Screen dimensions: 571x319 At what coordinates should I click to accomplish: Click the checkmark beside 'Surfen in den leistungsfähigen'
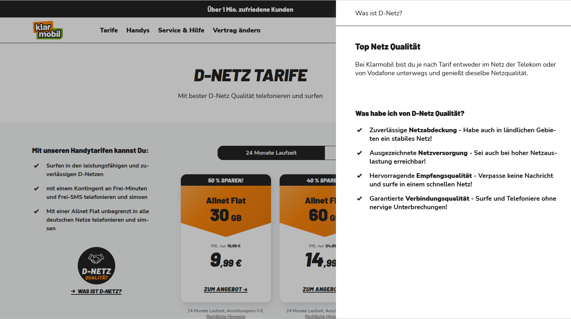(x=36, y=166)
